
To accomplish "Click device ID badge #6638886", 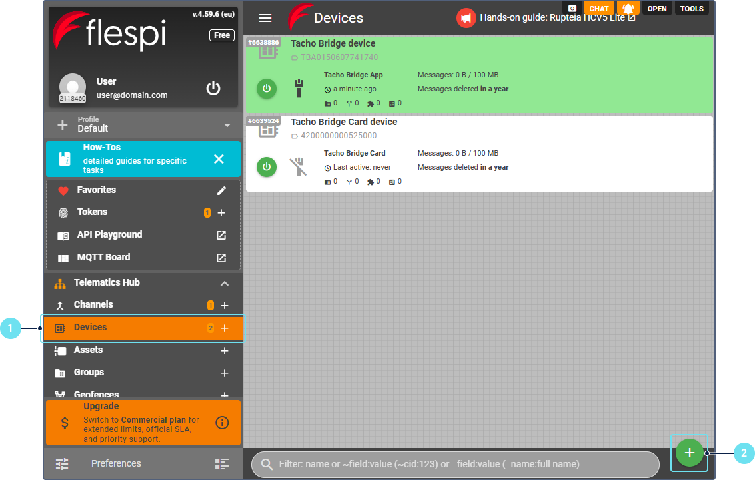I will [x=263, y=43].
